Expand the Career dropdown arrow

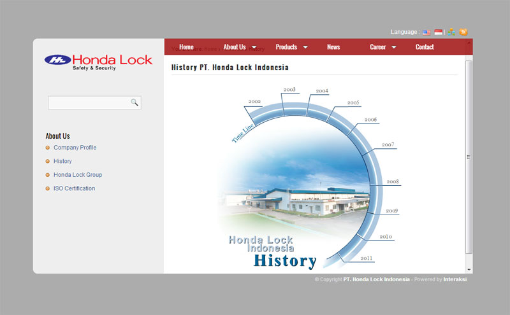tap(394, 48)
